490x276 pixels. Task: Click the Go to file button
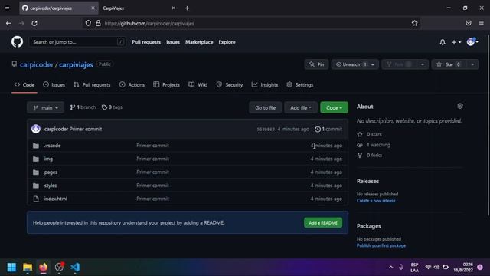tap(266, 107)
